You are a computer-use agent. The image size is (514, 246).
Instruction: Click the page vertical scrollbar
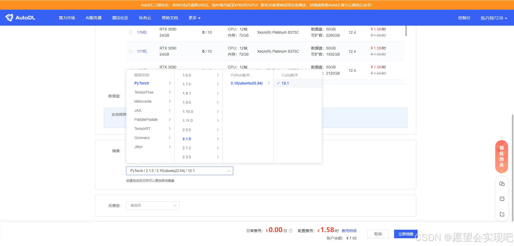[x=512, y=168]
